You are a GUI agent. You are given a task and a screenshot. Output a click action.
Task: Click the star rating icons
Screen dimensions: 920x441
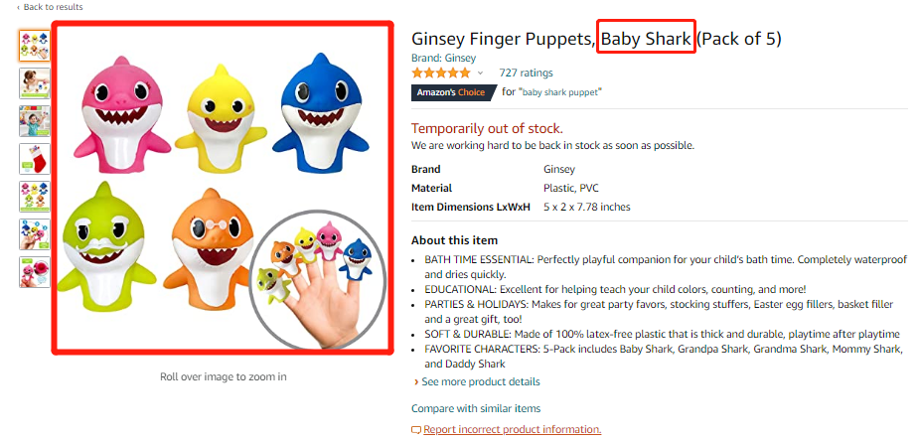tap(441, 73)
